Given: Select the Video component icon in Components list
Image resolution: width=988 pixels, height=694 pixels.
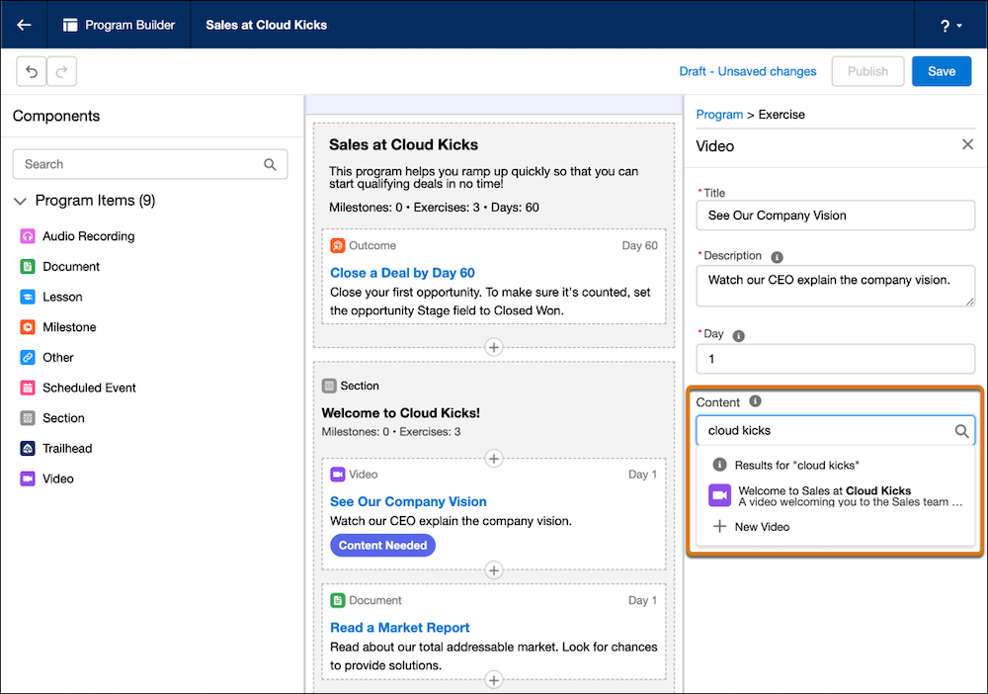Looking at the screenshot, I should 28,478.
